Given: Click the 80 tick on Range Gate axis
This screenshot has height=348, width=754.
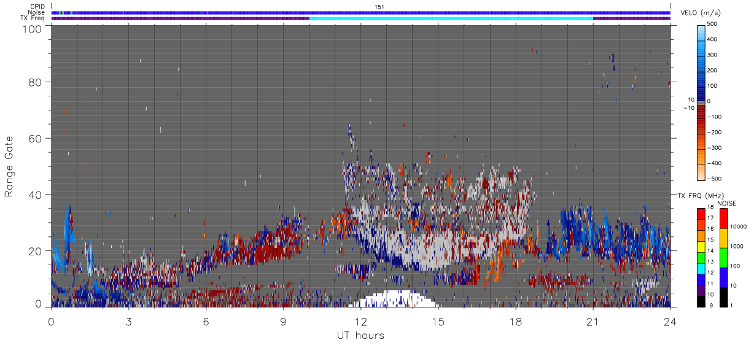Looking at the screenshot, I should 35,82.
